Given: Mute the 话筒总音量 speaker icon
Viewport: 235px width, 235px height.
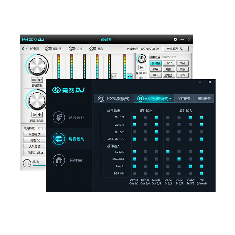Looking at the screenshot, I should (x=40, y=115).
